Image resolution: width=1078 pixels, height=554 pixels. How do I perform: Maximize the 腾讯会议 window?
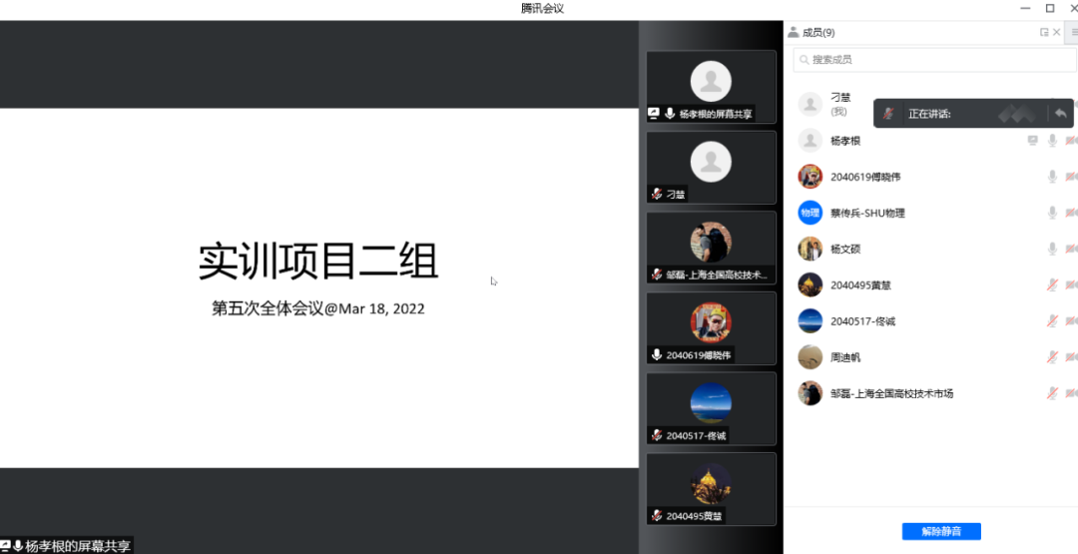pyautogui.click(x=1050, y=8)
